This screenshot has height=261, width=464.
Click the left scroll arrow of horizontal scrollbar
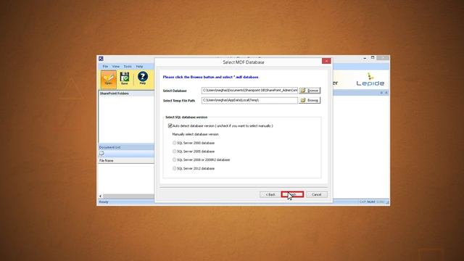tap(101, 196)
